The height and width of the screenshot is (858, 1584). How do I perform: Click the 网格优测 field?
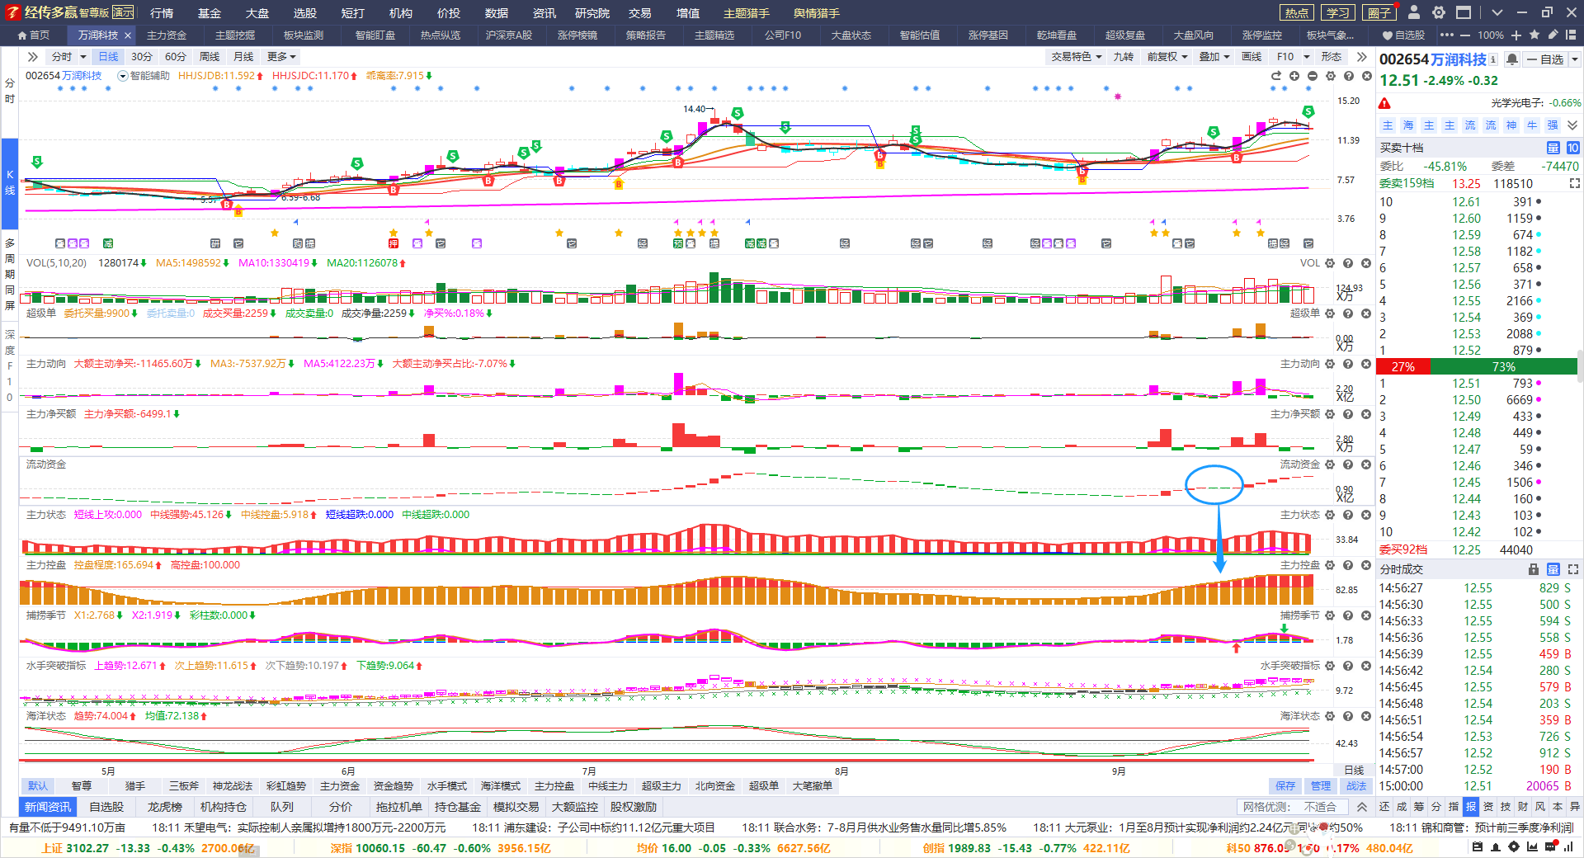tap(1292, 807)
